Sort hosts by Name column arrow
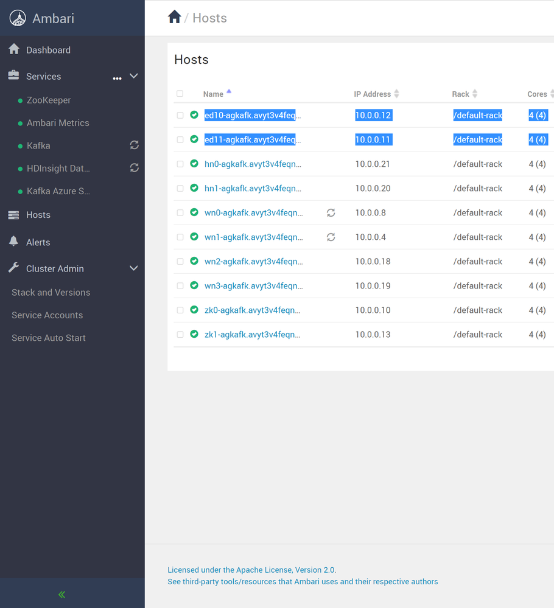 coord(229,91)
